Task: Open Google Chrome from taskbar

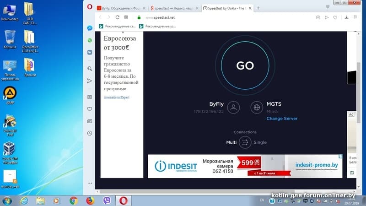Action: (74, 201)
